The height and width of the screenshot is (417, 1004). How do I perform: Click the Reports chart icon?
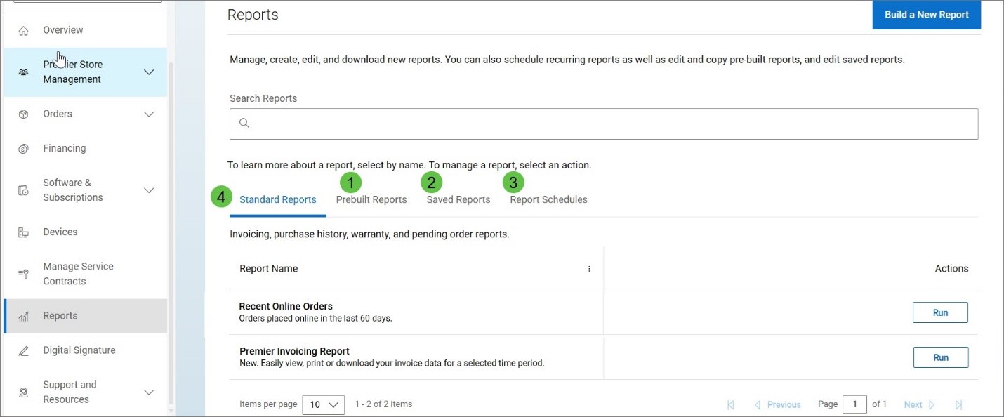point(24,315)
